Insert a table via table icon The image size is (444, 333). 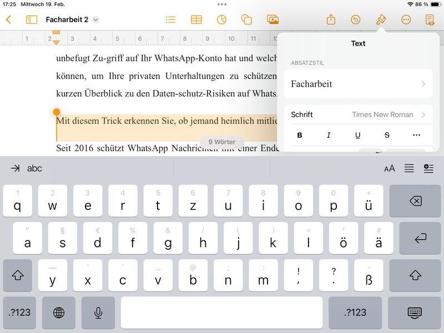click(196, 19)
